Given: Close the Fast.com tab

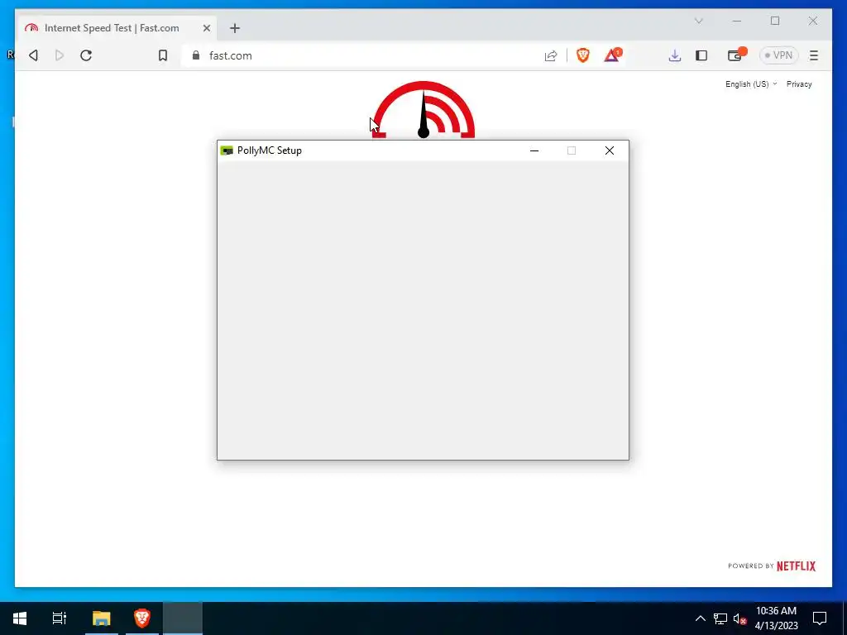Looking at the screenshot, I should (206, 28).
